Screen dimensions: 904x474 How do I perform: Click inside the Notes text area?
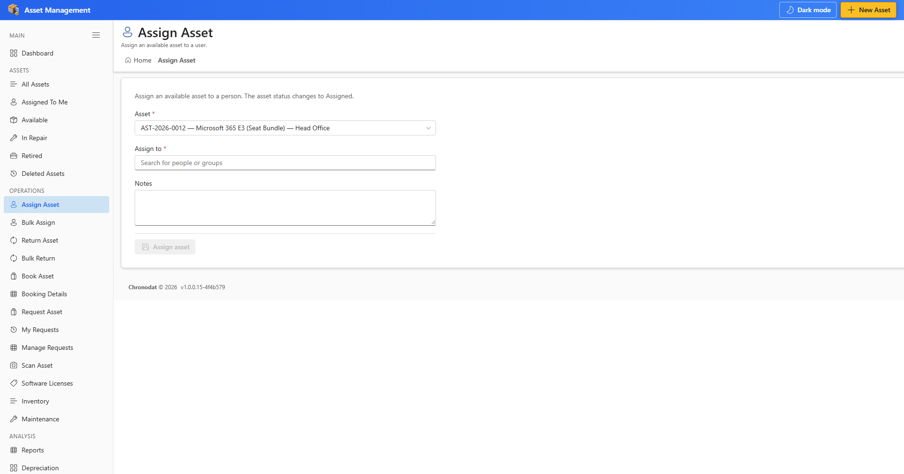(285, 208)
